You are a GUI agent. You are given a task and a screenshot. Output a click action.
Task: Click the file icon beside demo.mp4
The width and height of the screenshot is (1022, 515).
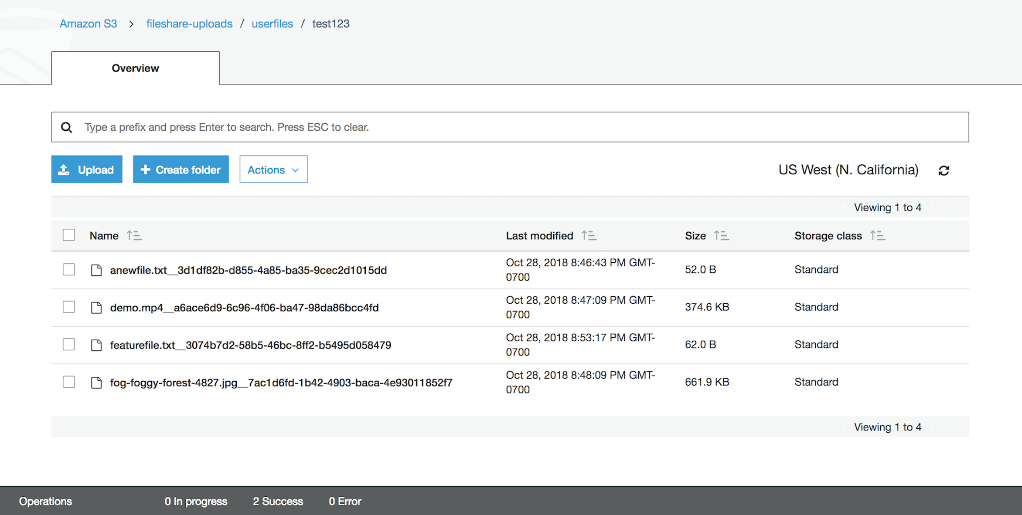(x=96, y=307)
